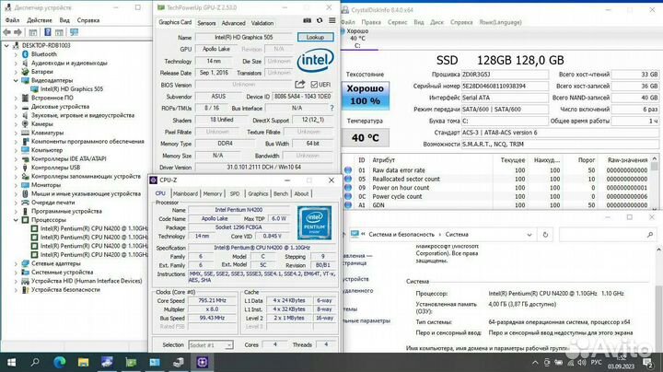Toggle the UEFI checkbox in GPU-Z

coord(314,85)
